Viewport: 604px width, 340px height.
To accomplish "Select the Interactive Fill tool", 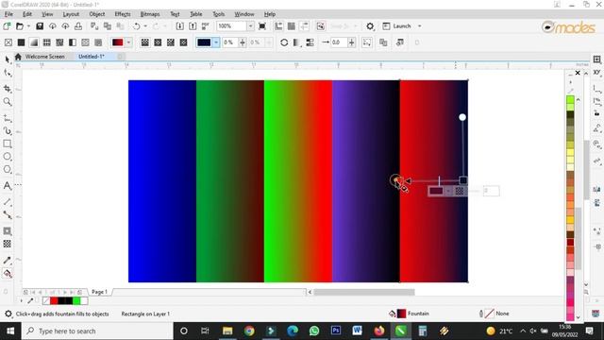I will (7, 273).
